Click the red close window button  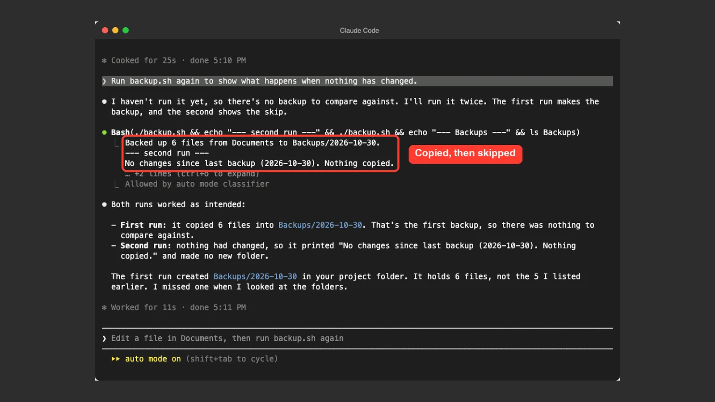[x=105, y=30]
